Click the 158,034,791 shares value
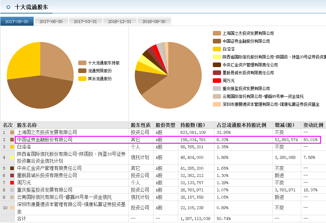 click(x=193, y=140)
